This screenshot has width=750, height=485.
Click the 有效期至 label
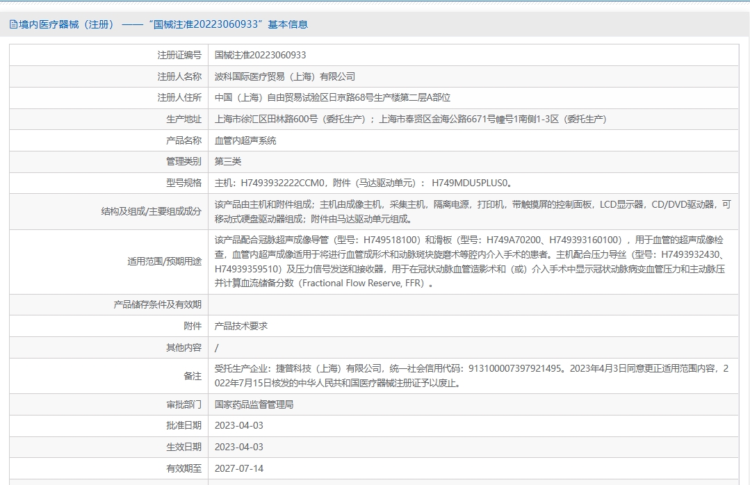pos(184,468)
